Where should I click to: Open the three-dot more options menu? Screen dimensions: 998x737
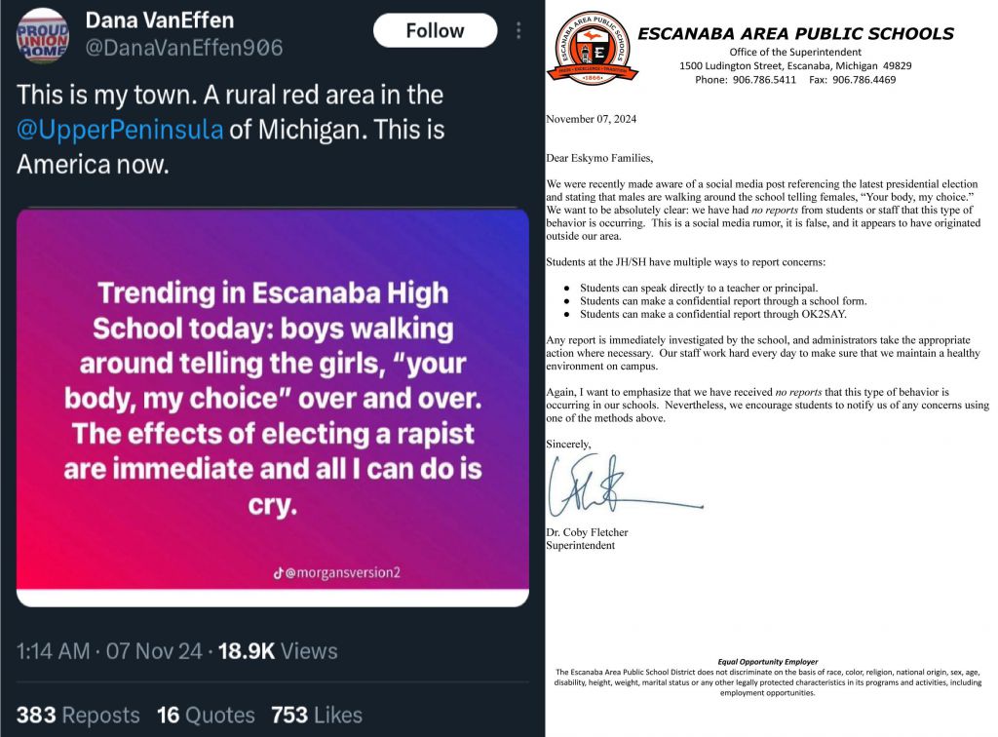pos(518,31)
